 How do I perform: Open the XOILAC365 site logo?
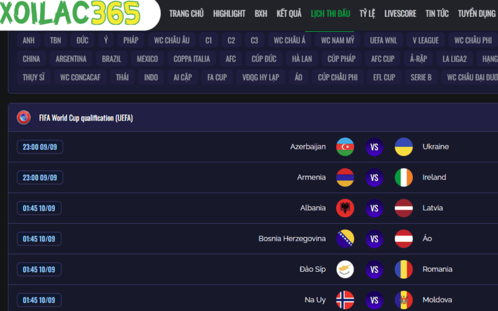(70, 13)
